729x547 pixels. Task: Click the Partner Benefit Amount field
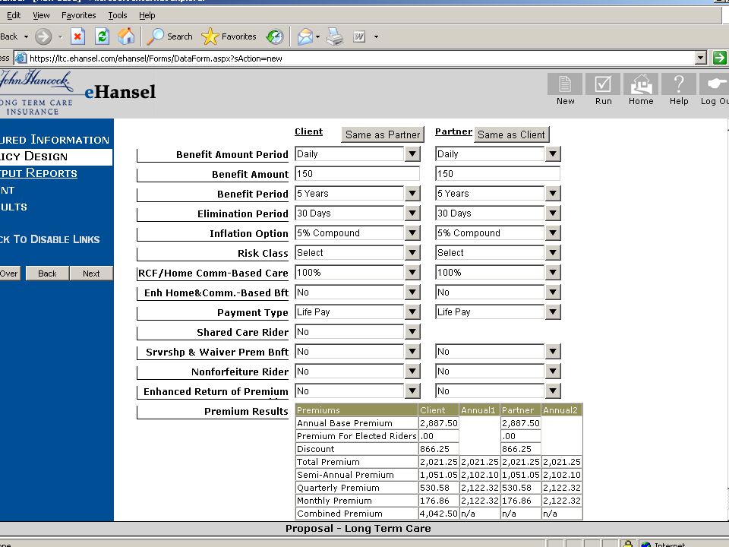pos(498,173)
